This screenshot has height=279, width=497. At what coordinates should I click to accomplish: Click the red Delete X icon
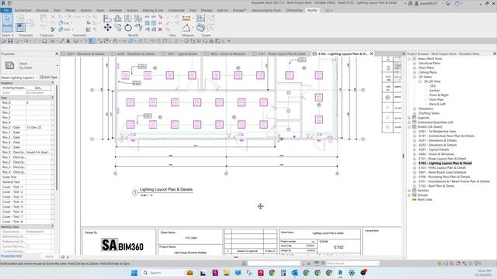pyautogui.click(x=160, y=29)
